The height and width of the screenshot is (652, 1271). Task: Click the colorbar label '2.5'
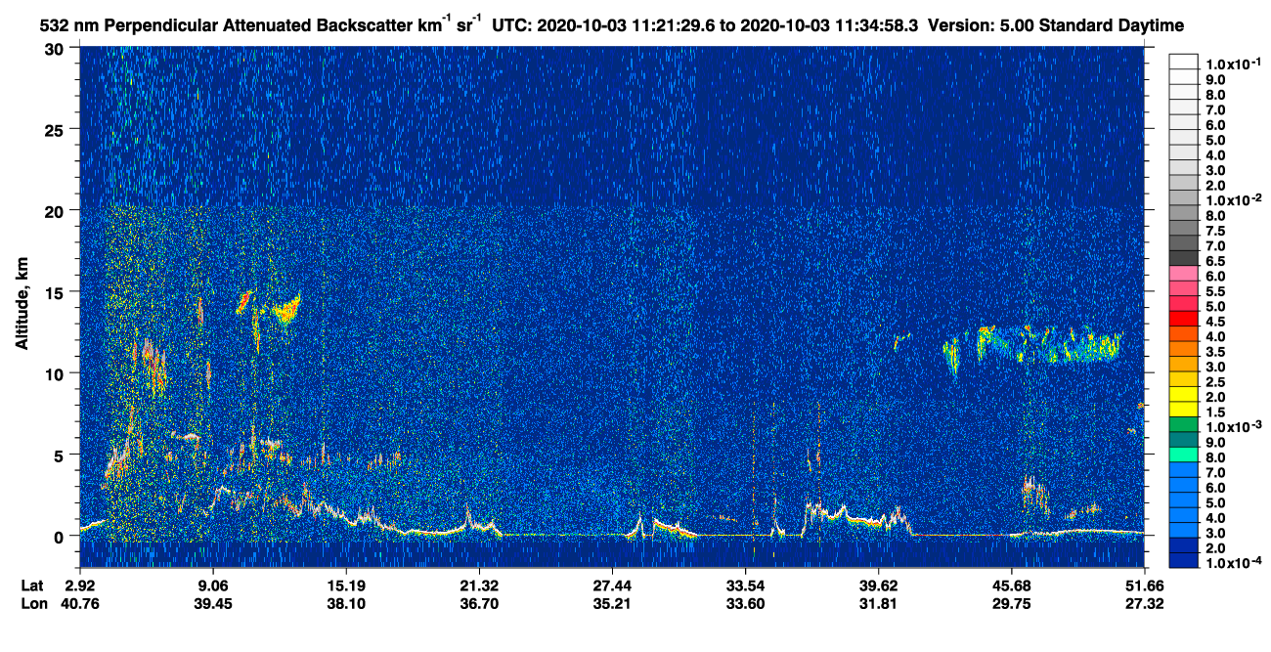[1217, 383]
